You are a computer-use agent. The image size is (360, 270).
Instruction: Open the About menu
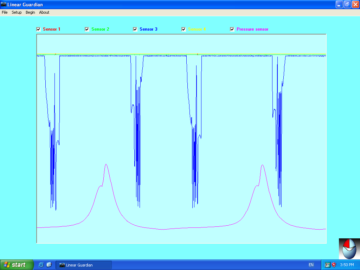[x=44, y=12]
